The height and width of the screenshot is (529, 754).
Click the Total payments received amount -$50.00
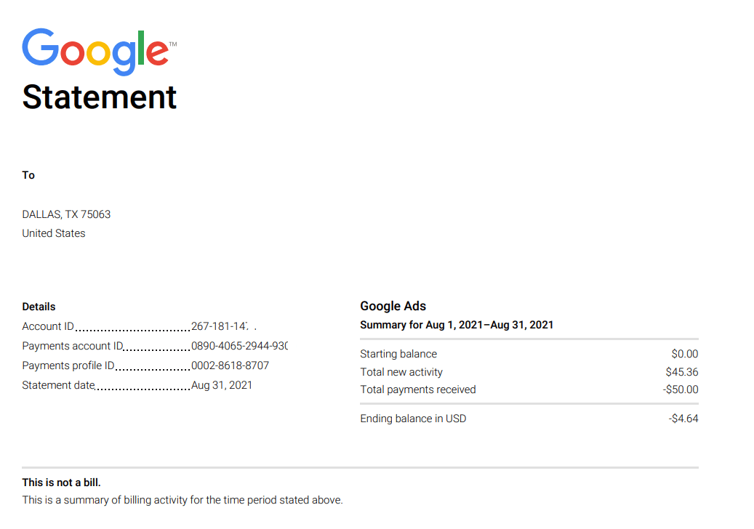(x=681, y=389)
